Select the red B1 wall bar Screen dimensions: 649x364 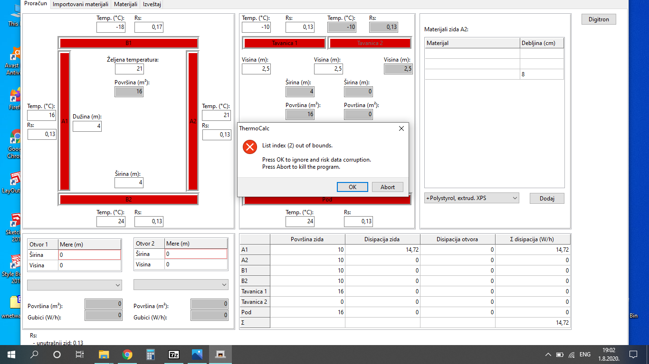[x=128, y=43]
